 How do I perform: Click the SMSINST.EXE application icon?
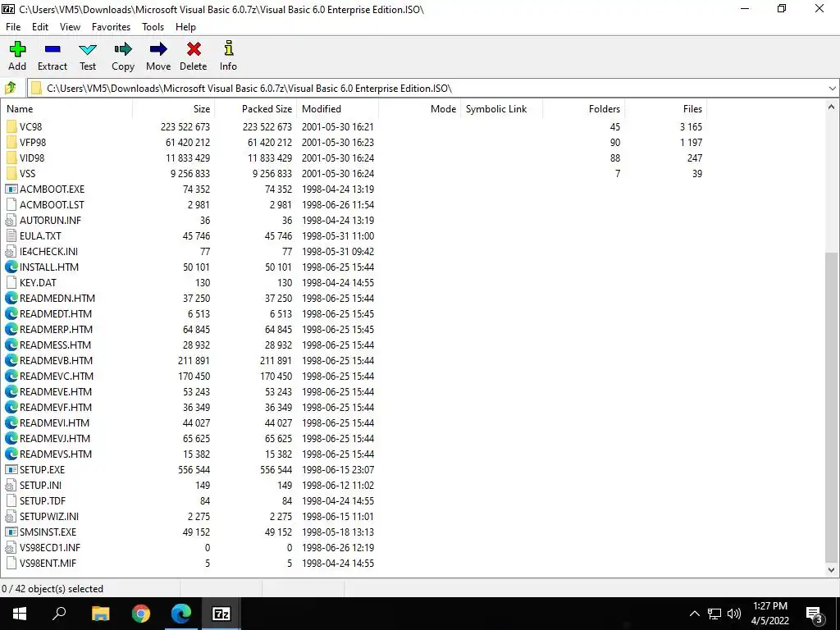click(11, 532)
